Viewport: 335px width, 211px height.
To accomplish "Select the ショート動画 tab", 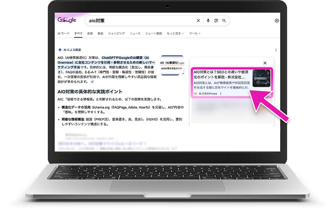I will click(154, 33).
